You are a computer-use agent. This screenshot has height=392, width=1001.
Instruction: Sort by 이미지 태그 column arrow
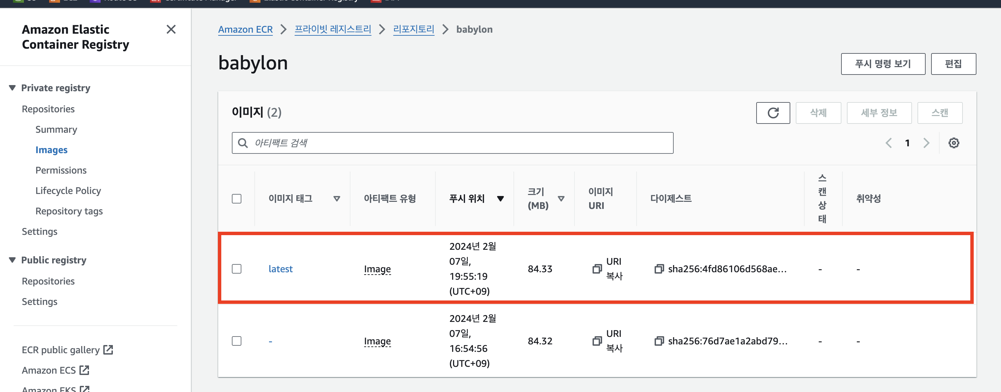tap(337, 199)
